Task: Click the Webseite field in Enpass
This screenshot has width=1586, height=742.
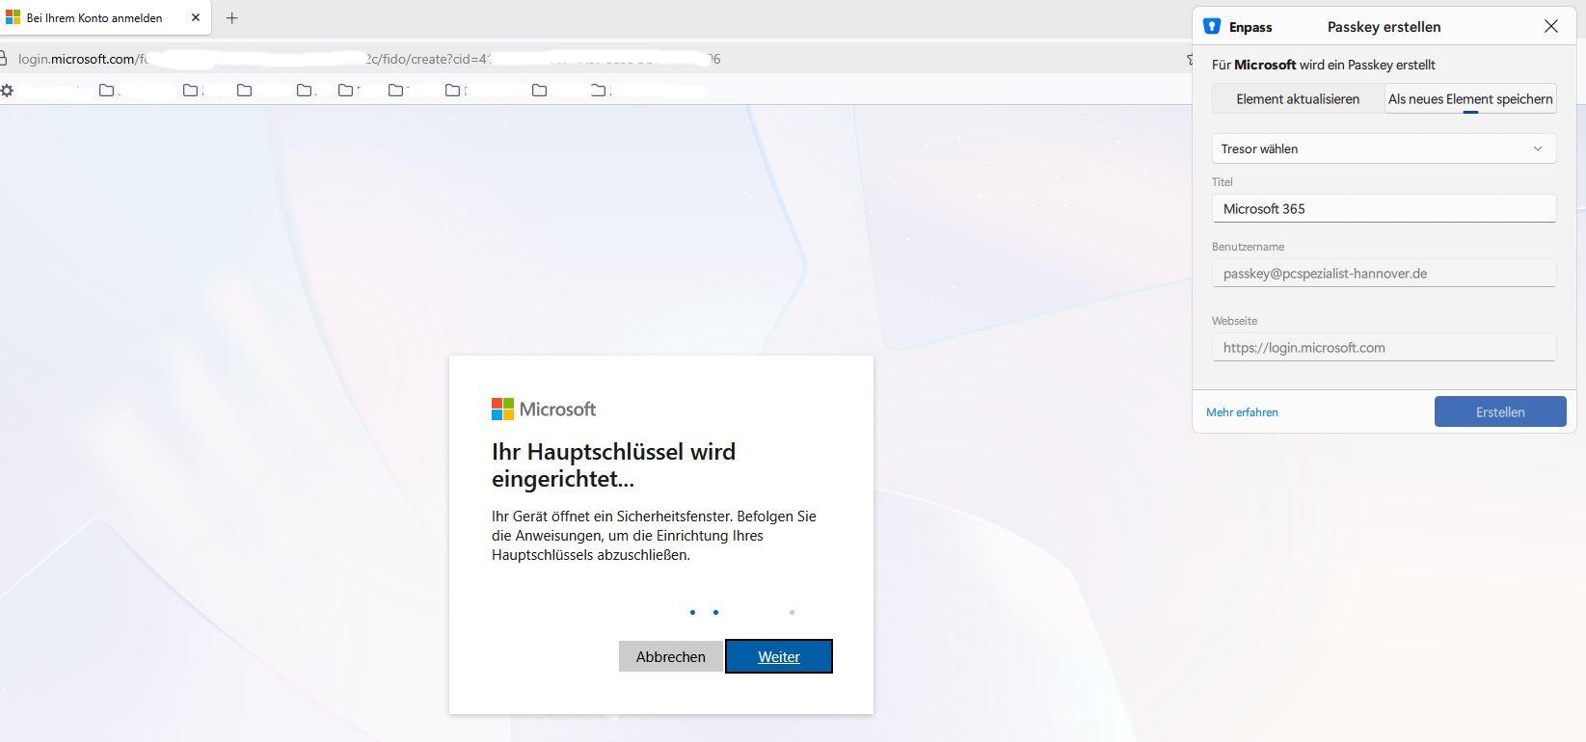Action: point(1384,348)
